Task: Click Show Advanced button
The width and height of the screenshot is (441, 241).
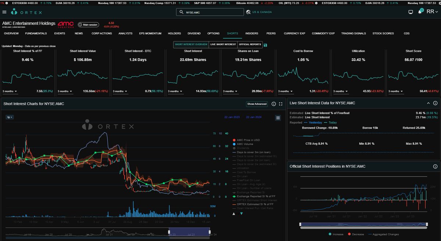Action: 257,104
